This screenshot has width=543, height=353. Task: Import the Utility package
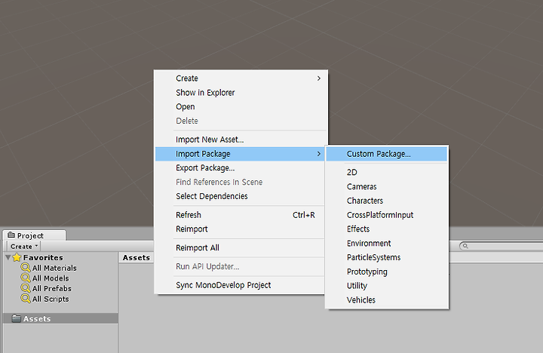386,286
